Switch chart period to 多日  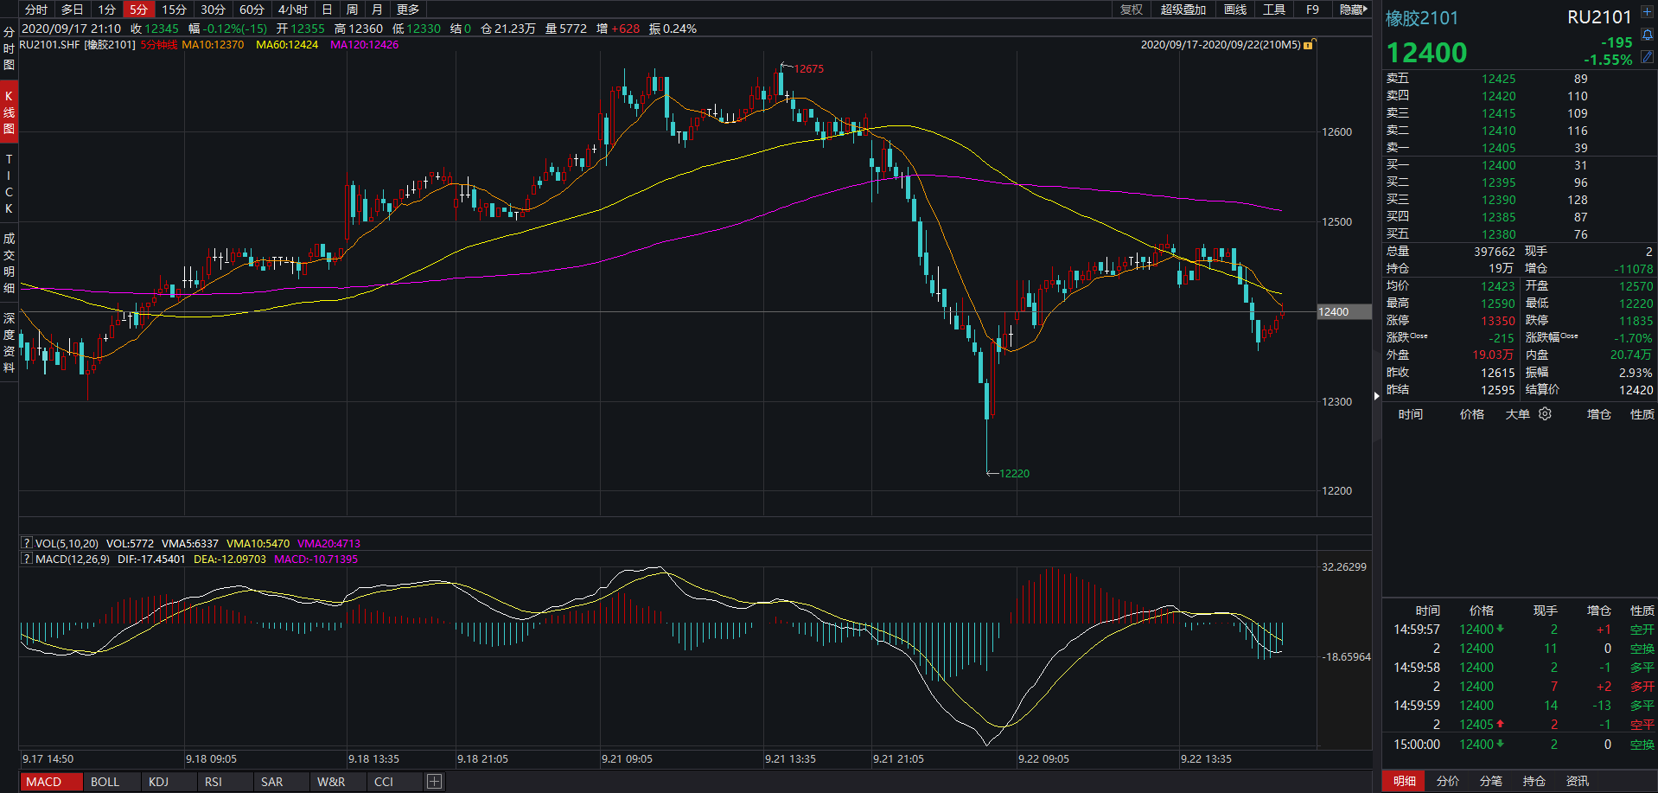pyautogui.click(x=73, y=10)
